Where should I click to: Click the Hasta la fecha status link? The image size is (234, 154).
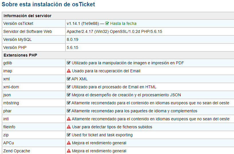tap(123, 23)
